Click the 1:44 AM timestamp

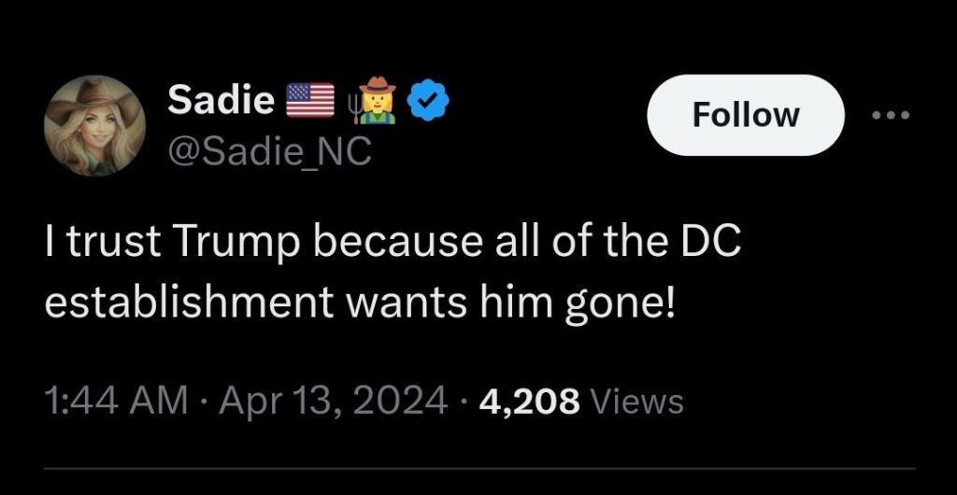(x=116, y=401)
